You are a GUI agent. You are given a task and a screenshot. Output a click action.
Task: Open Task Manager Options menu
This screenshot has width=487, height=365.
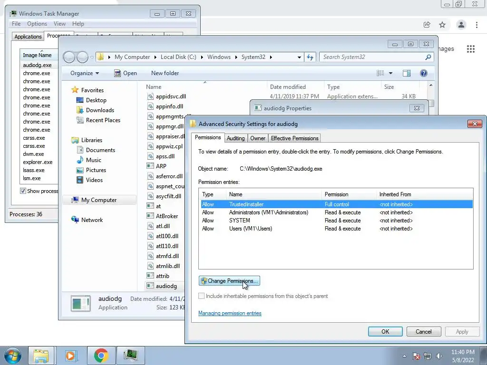[x=37, y=24]
